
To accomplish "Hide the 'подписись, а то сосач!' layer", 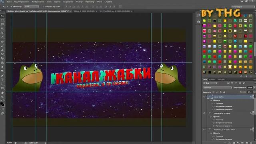I will click(x=204, y=113).
